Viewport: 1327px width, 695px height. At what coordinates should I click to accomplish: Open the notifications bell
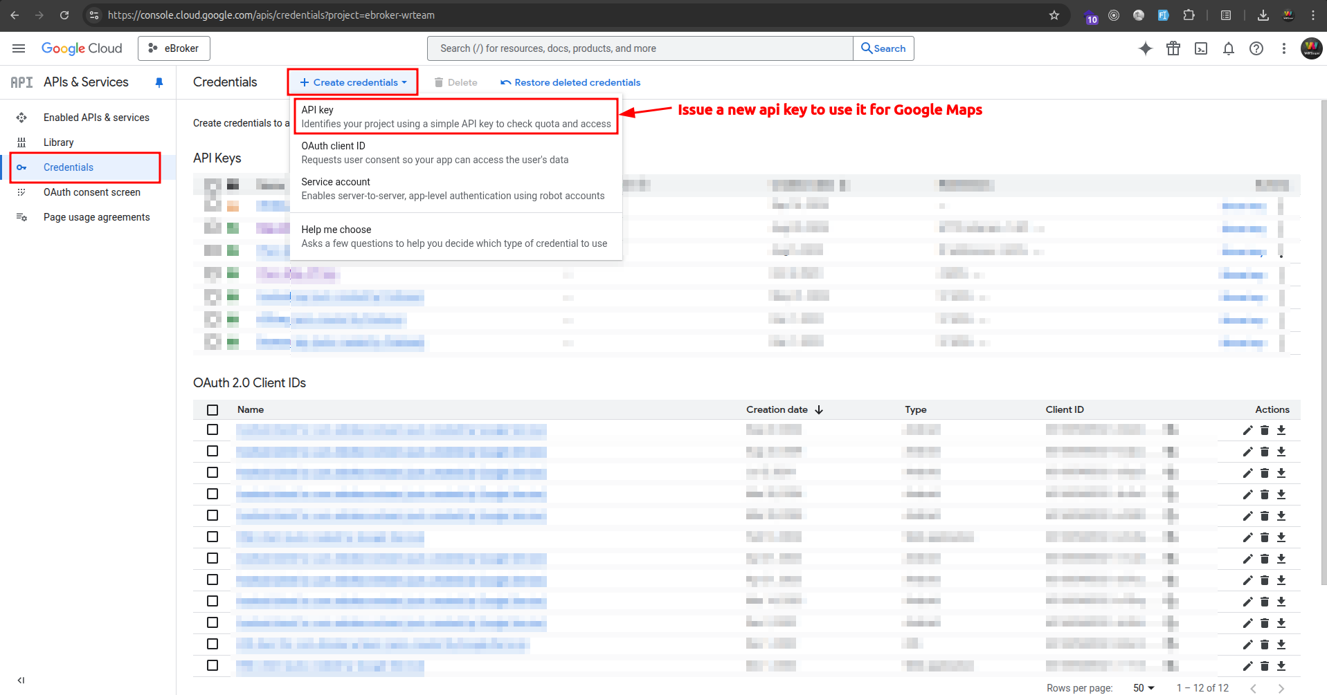coord(1229,48)
